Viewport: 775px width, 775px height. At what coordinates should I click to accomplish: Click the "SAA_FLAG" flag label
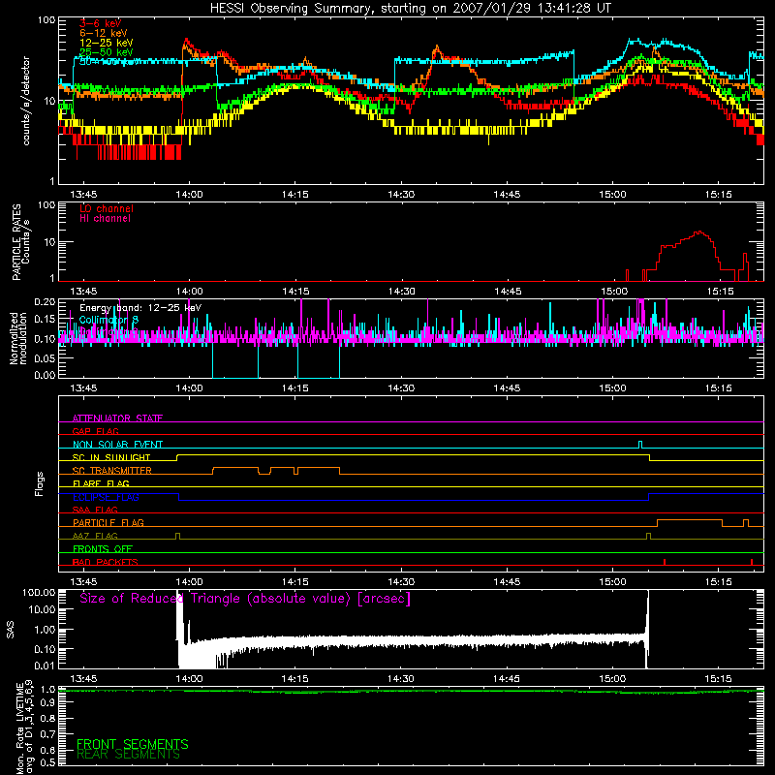95,510
